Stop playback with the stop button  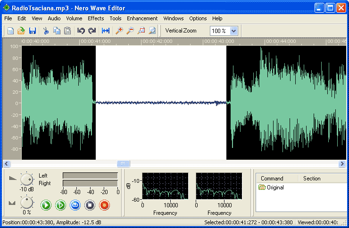pyautogui.click(x=90, y=205)
